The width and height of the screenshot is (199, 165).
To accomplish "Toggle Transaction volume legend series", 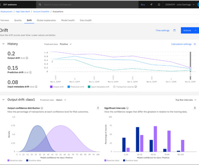I will coord(124,87).
